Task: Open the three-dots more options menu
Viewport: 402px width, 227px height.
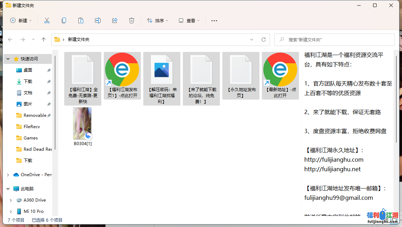Action: [214, 20]
